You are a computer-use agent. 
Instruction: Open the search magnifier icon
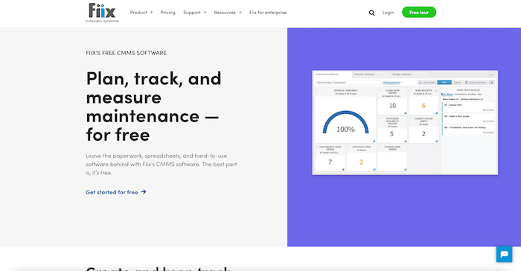click(372, 13)
